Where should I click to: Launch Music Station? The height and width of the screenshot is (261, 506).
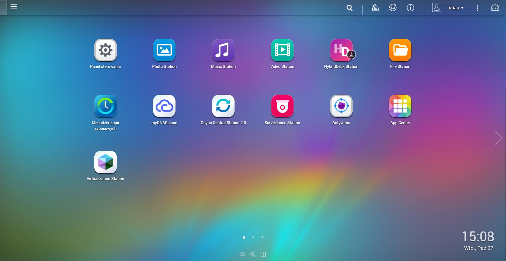223,50
